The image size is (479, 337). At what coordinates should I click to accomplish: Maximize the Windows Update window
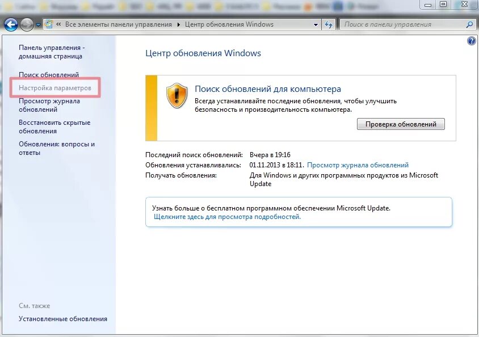click(x=443, y=5)
